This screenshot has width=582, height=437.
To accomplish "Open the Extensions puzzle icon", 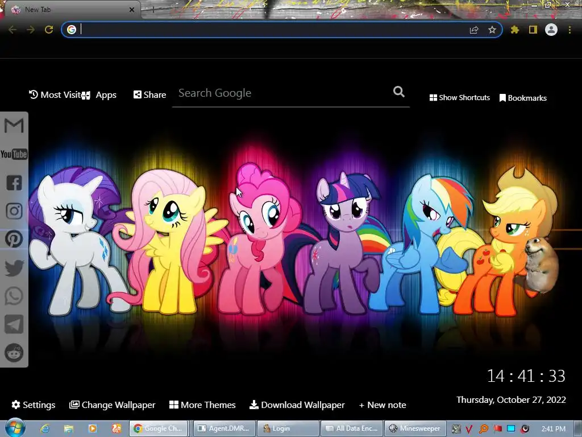I will pos(515,30).
